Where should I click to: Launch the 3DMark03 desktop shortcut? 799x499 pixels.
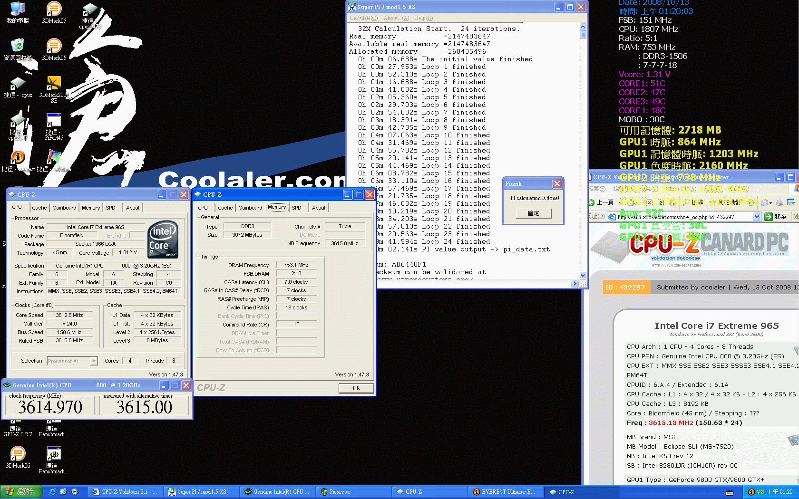[x=54, y=12]
